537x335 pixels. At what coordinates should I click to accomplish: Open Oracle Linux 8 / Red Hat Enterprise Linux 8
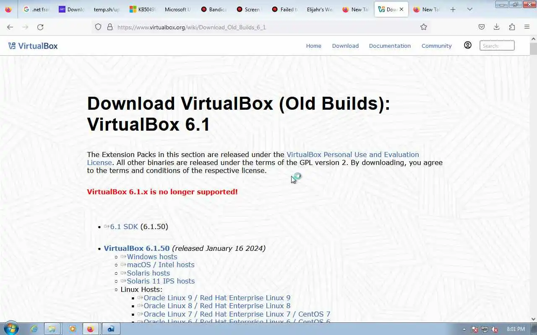point(217,306)
